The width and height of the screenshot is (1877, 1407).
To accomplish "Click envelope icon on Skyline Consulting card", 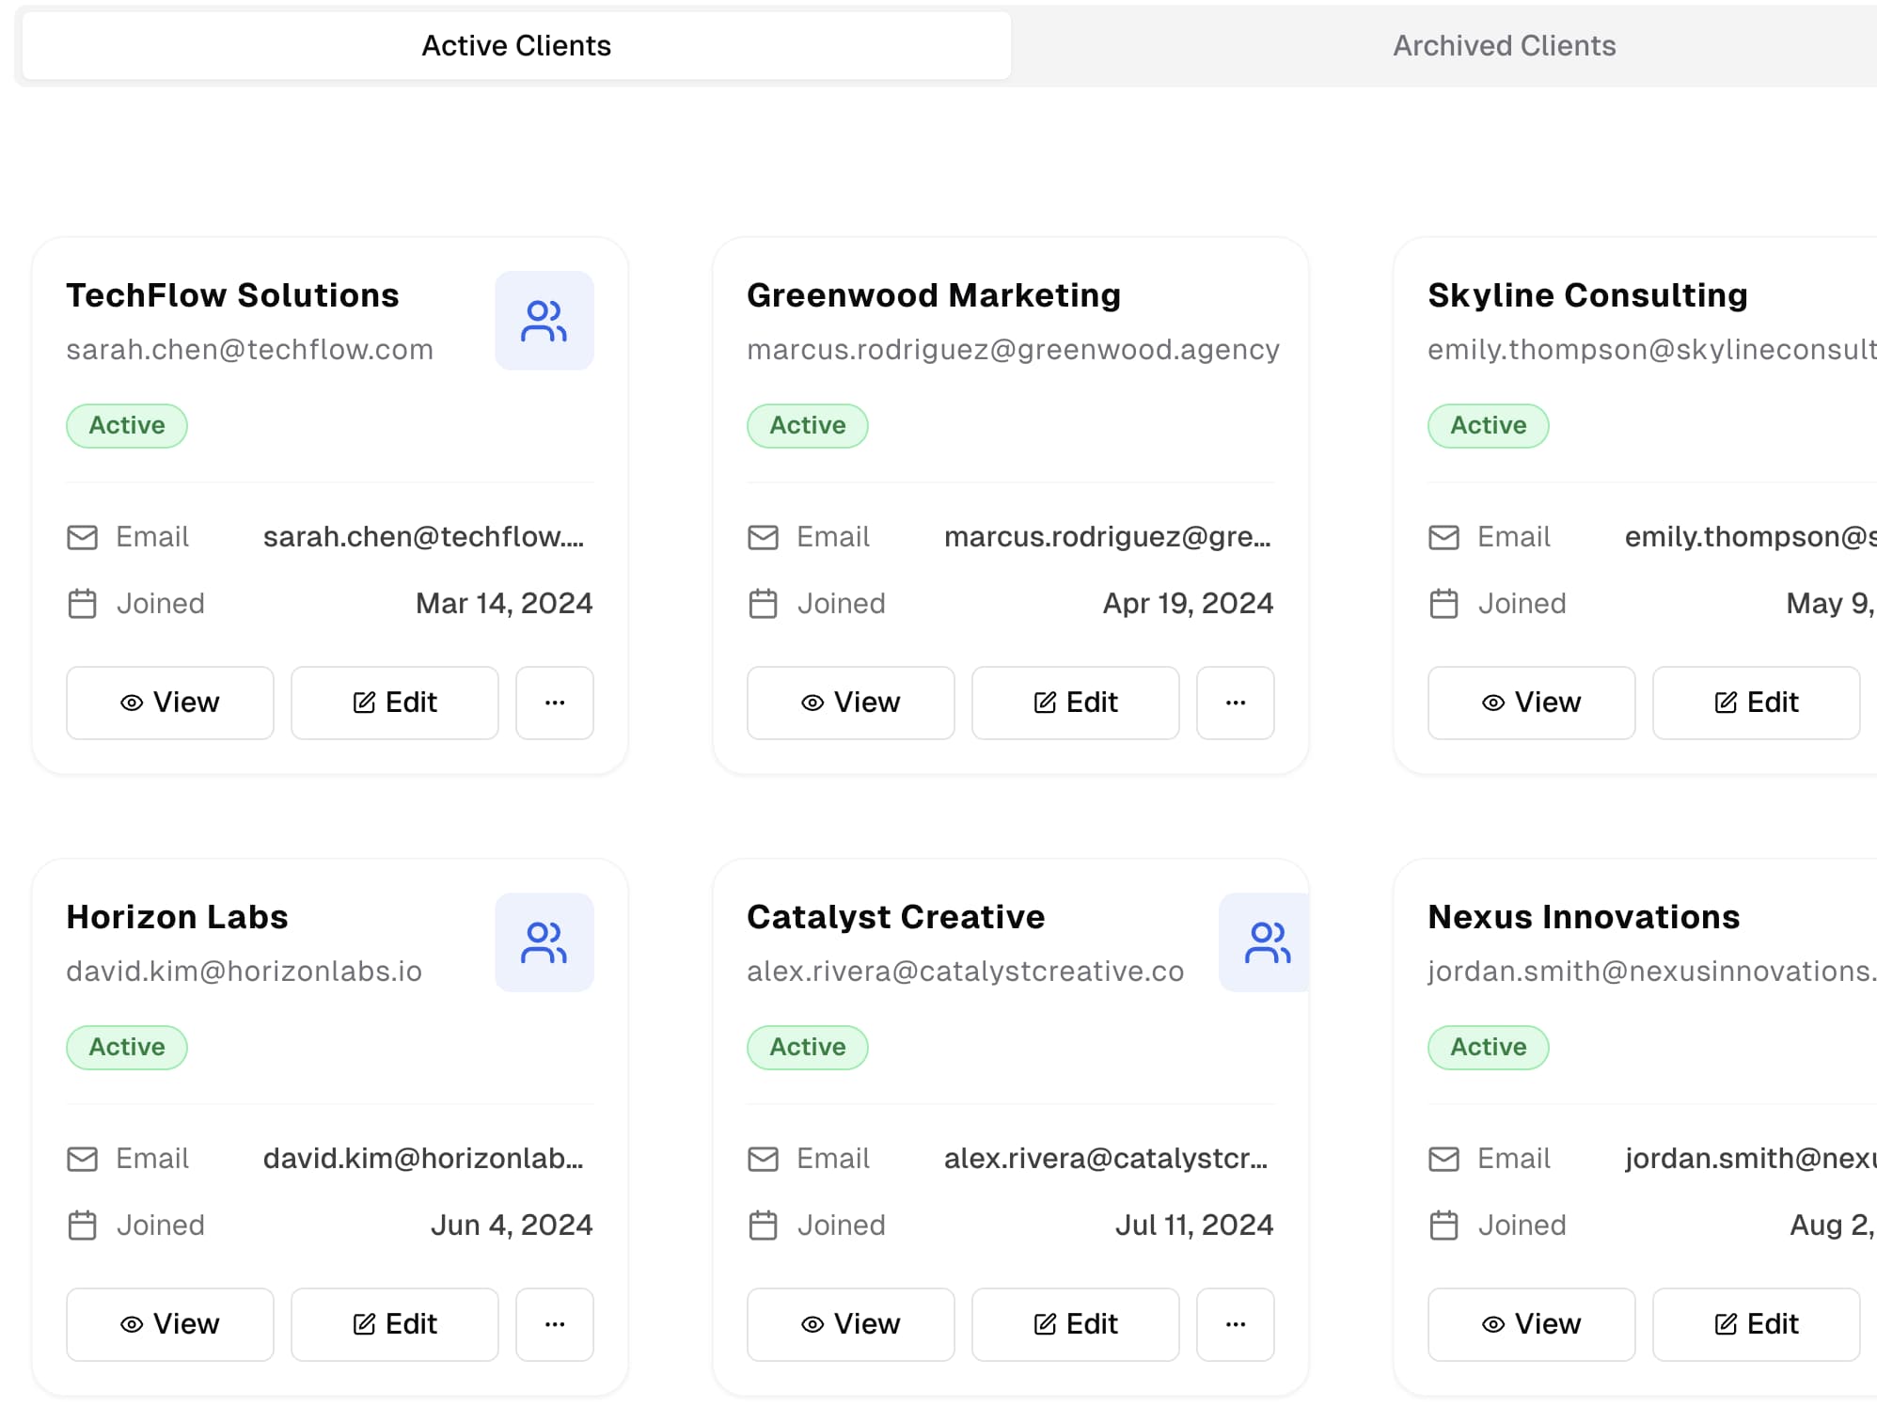I will coord(1443,537).
